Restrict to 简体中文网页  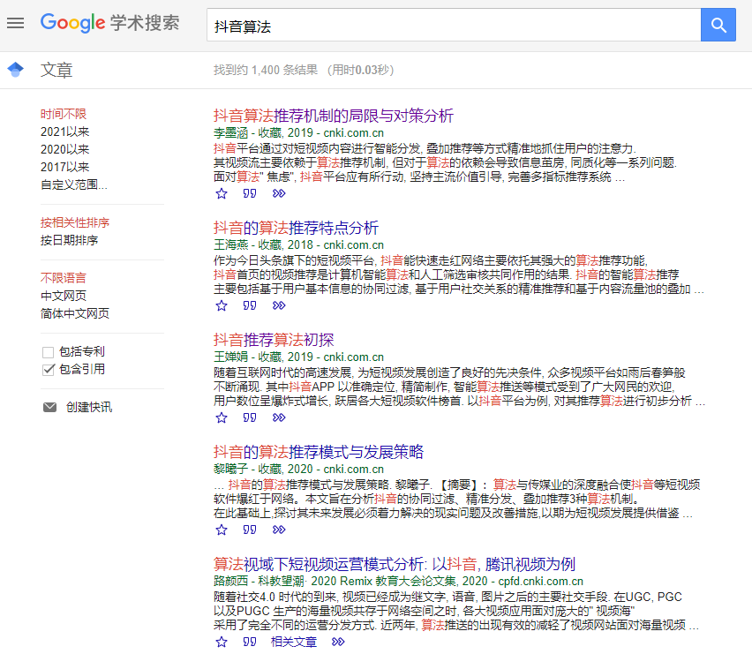(x=75, y=313)
